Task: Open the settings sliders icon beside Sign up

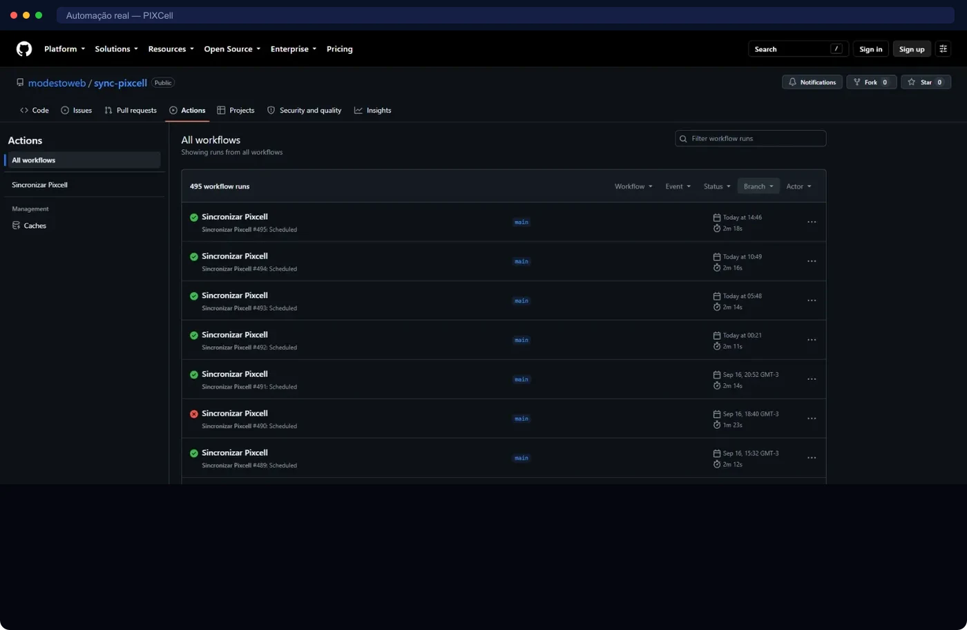Action: point(943,49)
